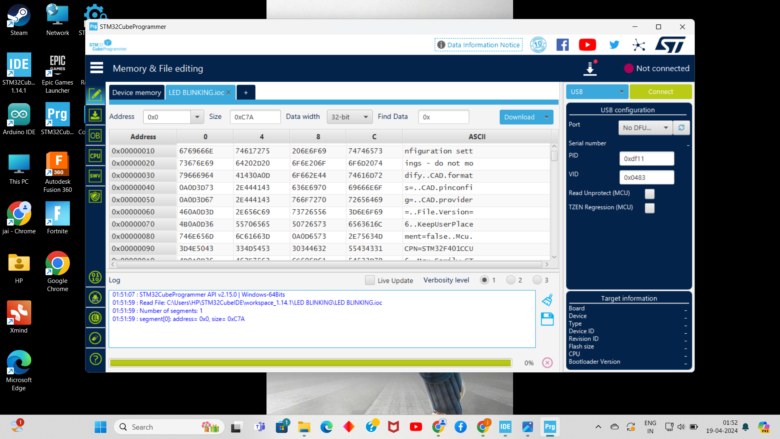Switch to LED BLINKING.ioc tab
The width and height of the screenshot is (780, 439).
pos(196,93)
